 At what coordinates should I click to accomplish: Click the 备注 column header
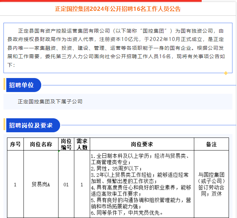point(211,144)
